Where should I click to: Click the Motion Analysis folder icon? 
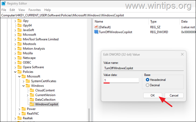[19, 49]
